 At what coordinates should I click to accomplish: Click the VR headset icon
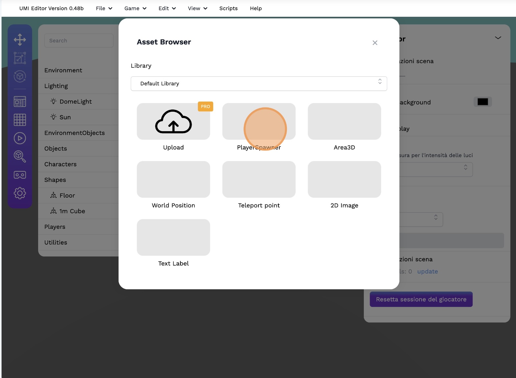point(20,175)
